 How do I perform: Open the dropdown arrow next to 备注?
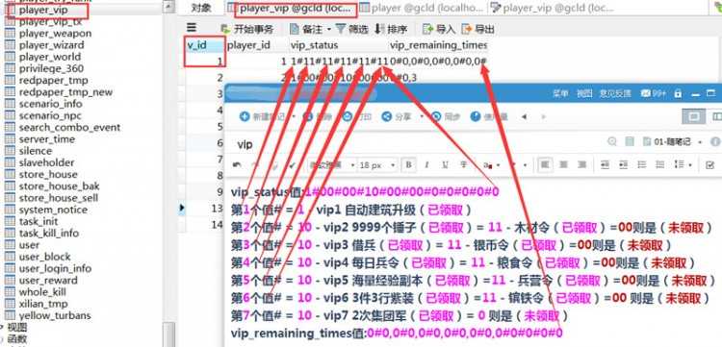click(329, 29)
